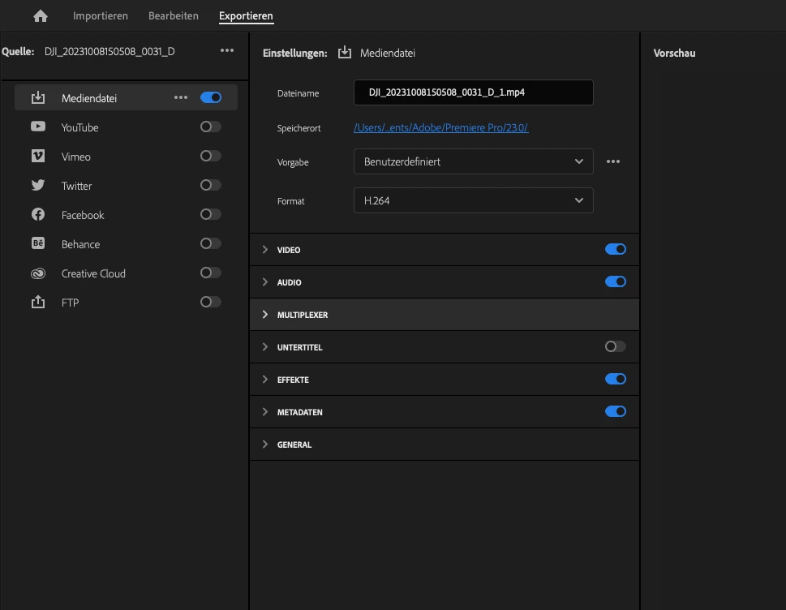The width and height of the screenshot is (786, 610).
Task: Disable the AUDIO section toggle
Action: [616, 281]
